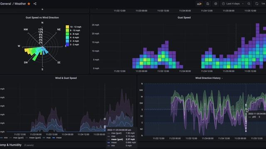This screenshot has width=266, height=149.
Task: Click the "0.846 mph" mean value
Action: pos(131,142)
